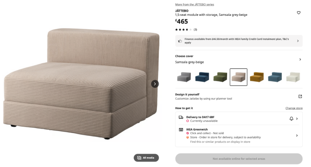This screenshot has height=167, width=311.
Task: Select the grey cover swatch
Action: point(184,77)
